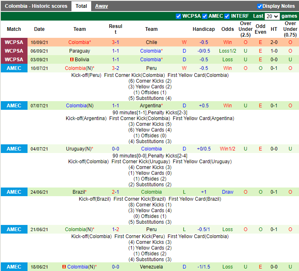
Task: Switch to the Away tab
Action: point(101,6)
